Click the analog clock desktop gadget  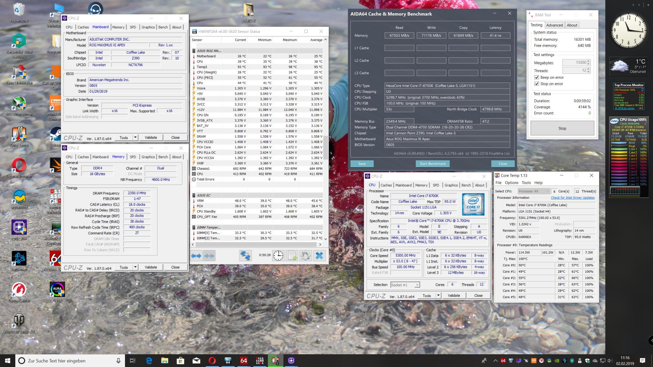pos(628,30)
